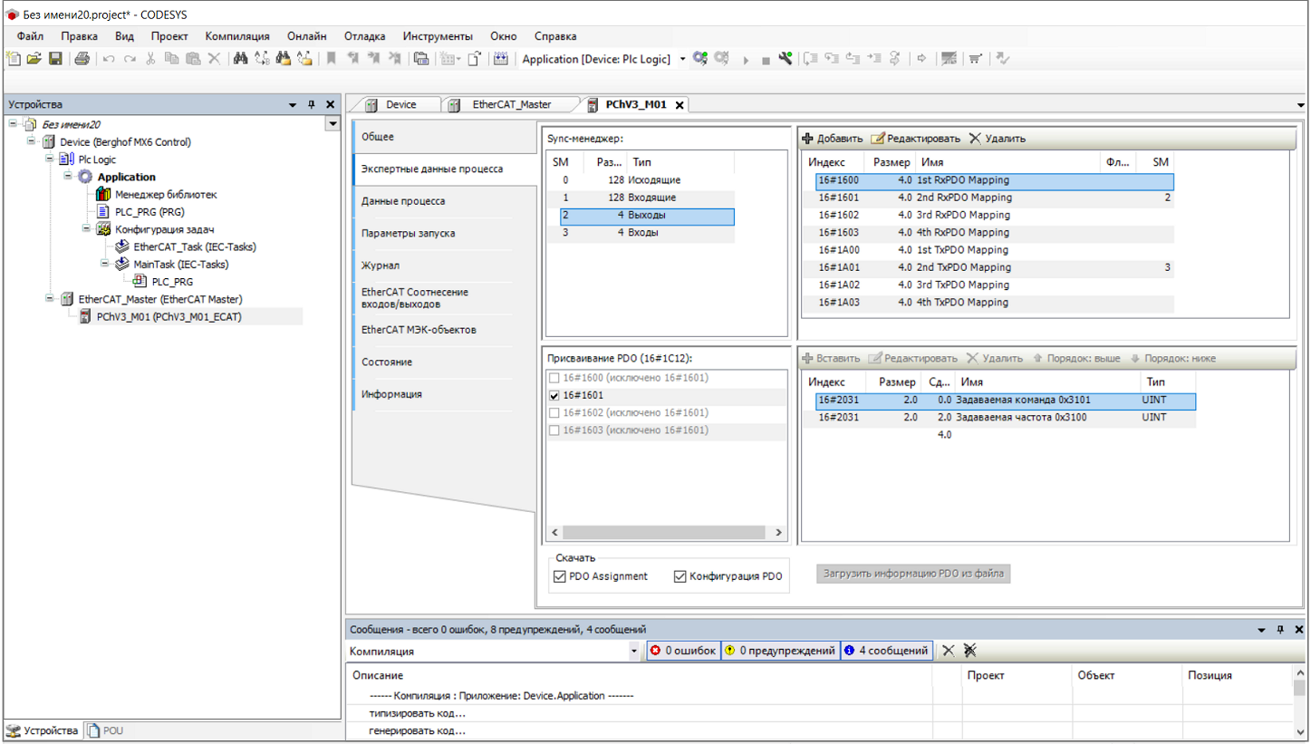Viewport: 1311px width, 744px height.
Task: Collapse the Конфигурация задач tree node
Action: click(x=86, y=228)
